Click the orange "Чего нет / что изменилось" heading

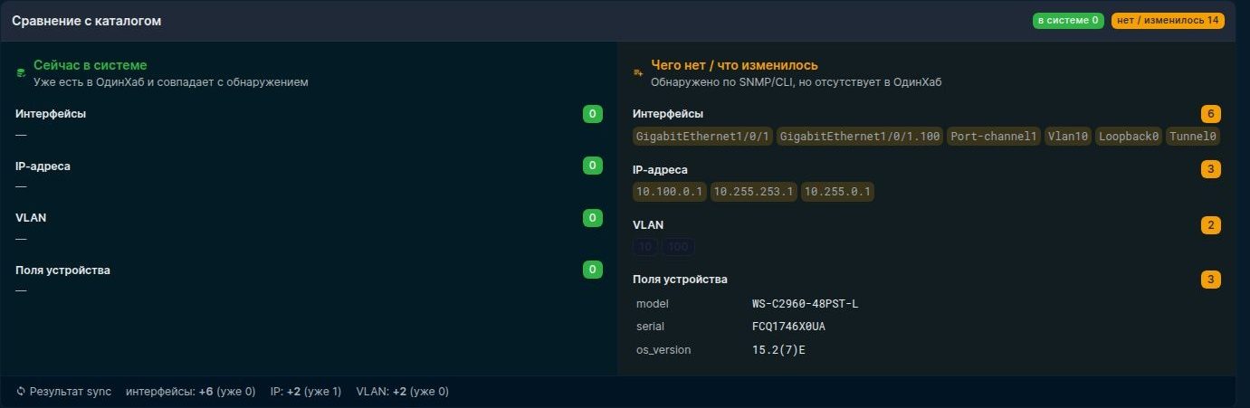pos(734,65)
